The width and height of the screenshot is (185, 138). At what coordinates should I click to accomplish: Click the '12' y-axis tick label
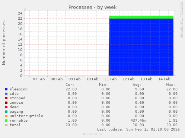point(20,45)
